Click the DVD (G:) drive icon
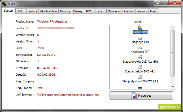The width and height of the screenshot is (183, 112). [140, 67]
